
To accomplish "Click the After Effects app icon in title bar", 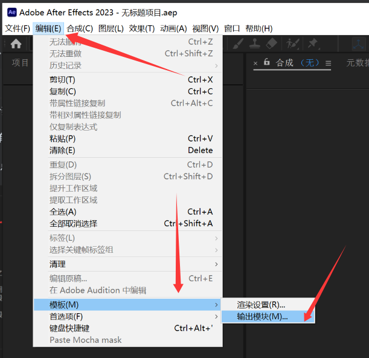I will [11, 11].
